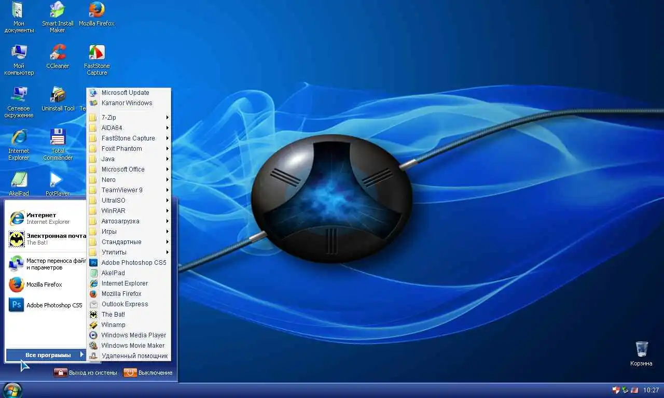This screenshot has width=664, height=398.
Task: Expand the Стандартные folder
Action: click(x=129, y=242)
